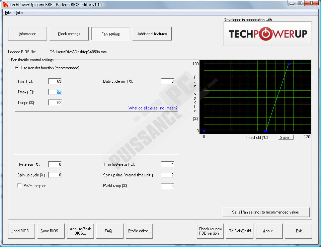Click the top blue point on fan curve
The width and height of the screenshot is (321, 247).
click(289, 64)
